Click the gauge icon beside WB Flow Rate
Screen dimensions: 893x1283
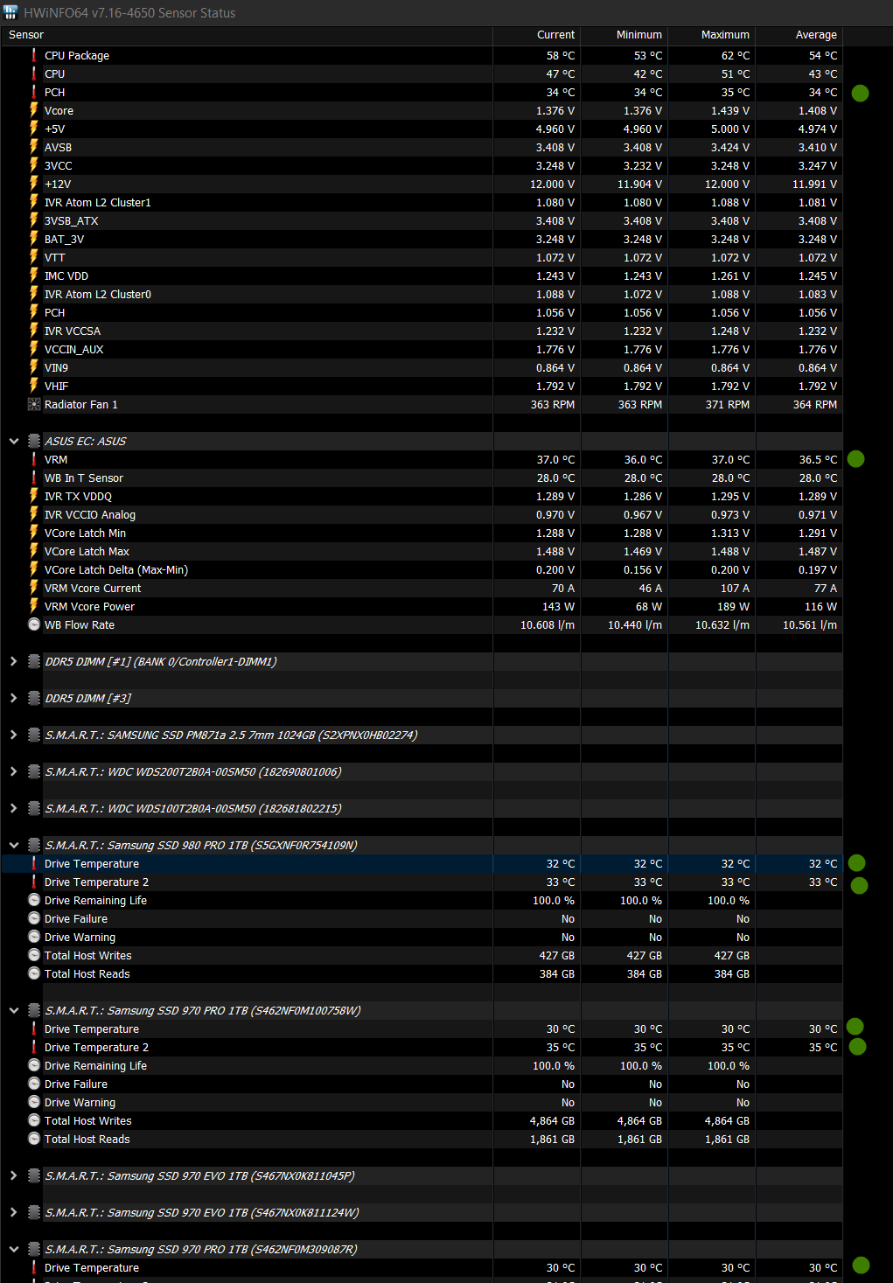[x=34, y=624]
